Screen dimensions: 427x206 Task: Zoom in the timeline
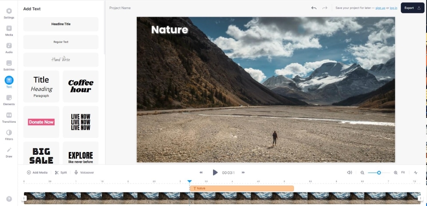pos(396,173)
